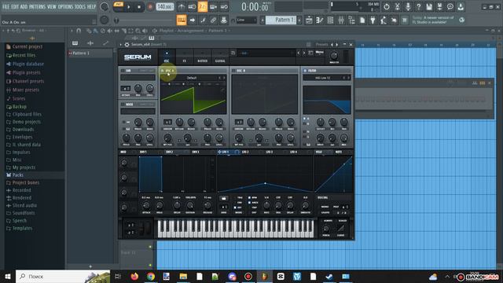Open filter type MG Low 12 selector
Viewport: 503px width, 283px height.
click(323, 78)
